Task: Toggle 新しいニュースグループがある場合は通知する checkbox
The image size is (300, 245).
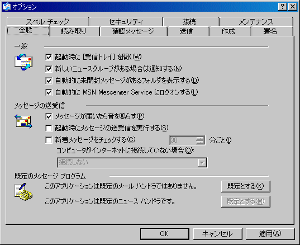Action: pos(49,69)
